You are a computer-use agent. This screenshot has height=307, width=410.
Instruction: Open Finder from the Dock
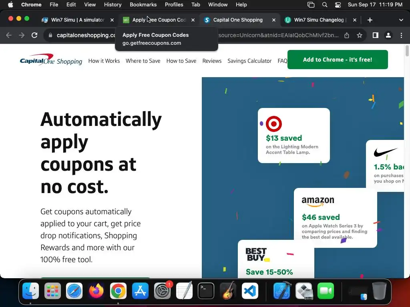coord(30,291)
